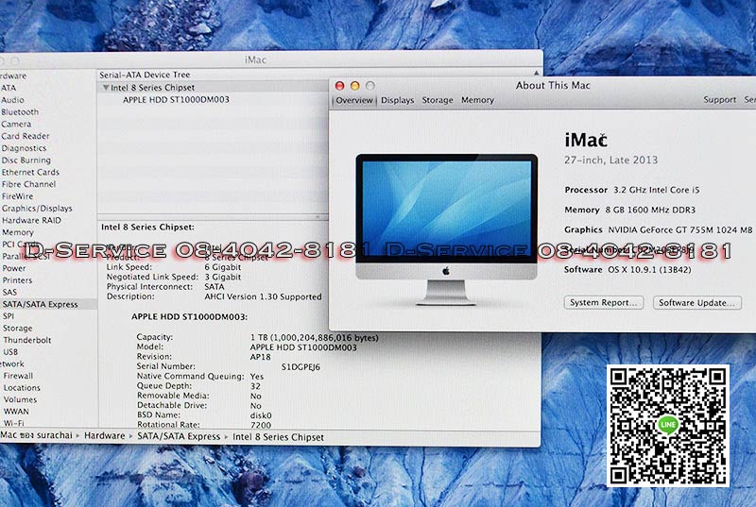Click the iMac title of System Report window

pyautogui.click(x=255, y=59)
